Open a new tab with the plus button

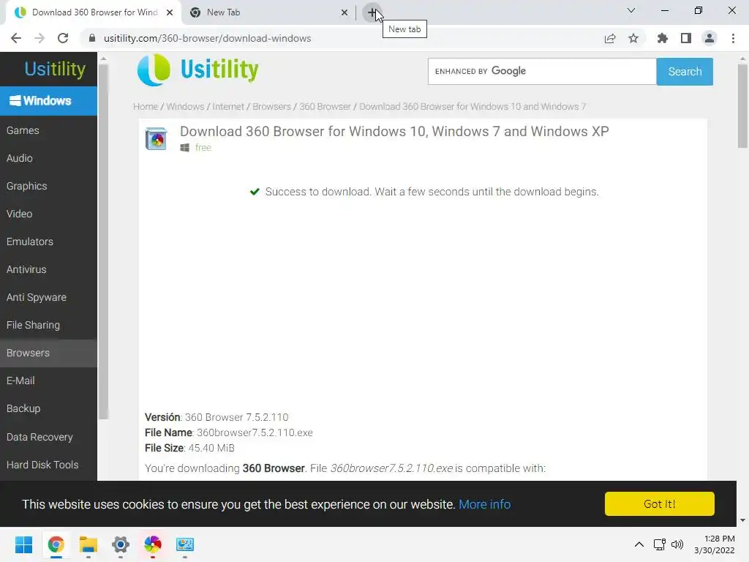tap(372, 12)
